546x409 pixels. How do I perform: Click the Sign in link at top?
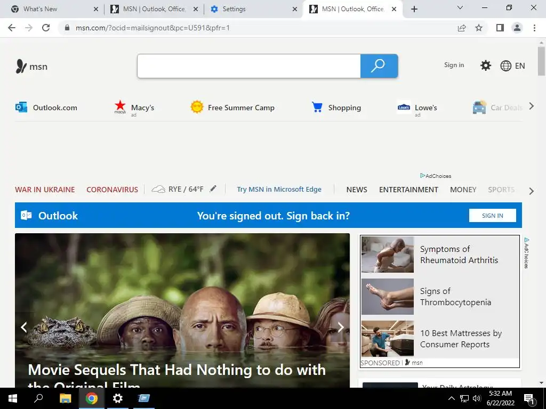coord(454,65)
